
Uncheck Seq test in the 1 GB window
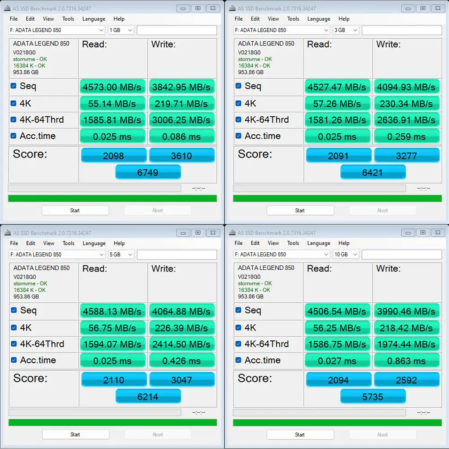pyautogui.click(x=13, y=86)
